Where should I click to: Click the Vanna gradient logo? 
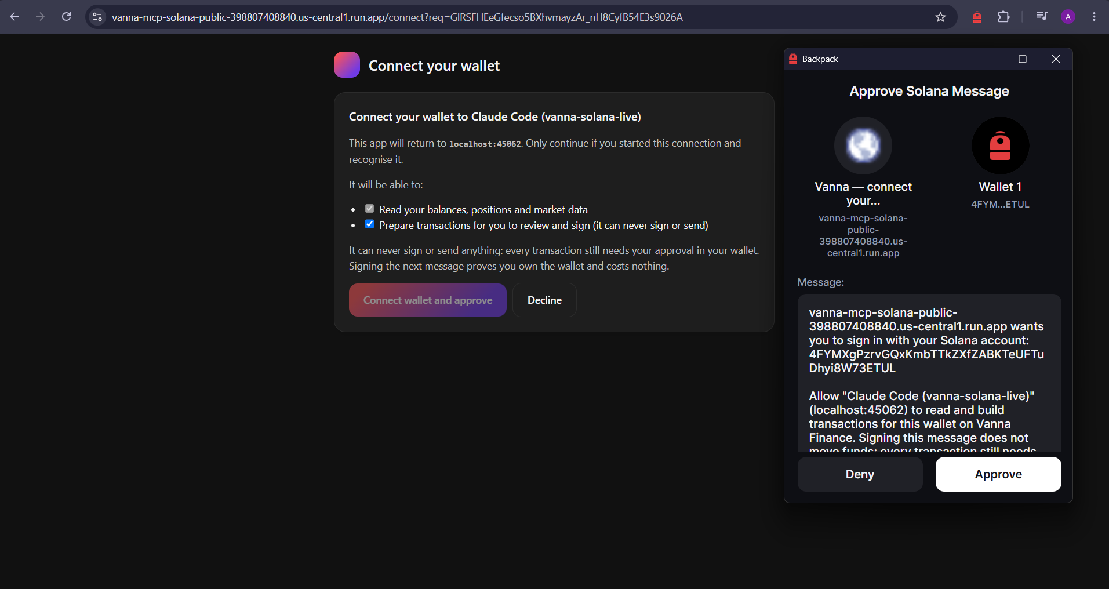pos(347,65)
